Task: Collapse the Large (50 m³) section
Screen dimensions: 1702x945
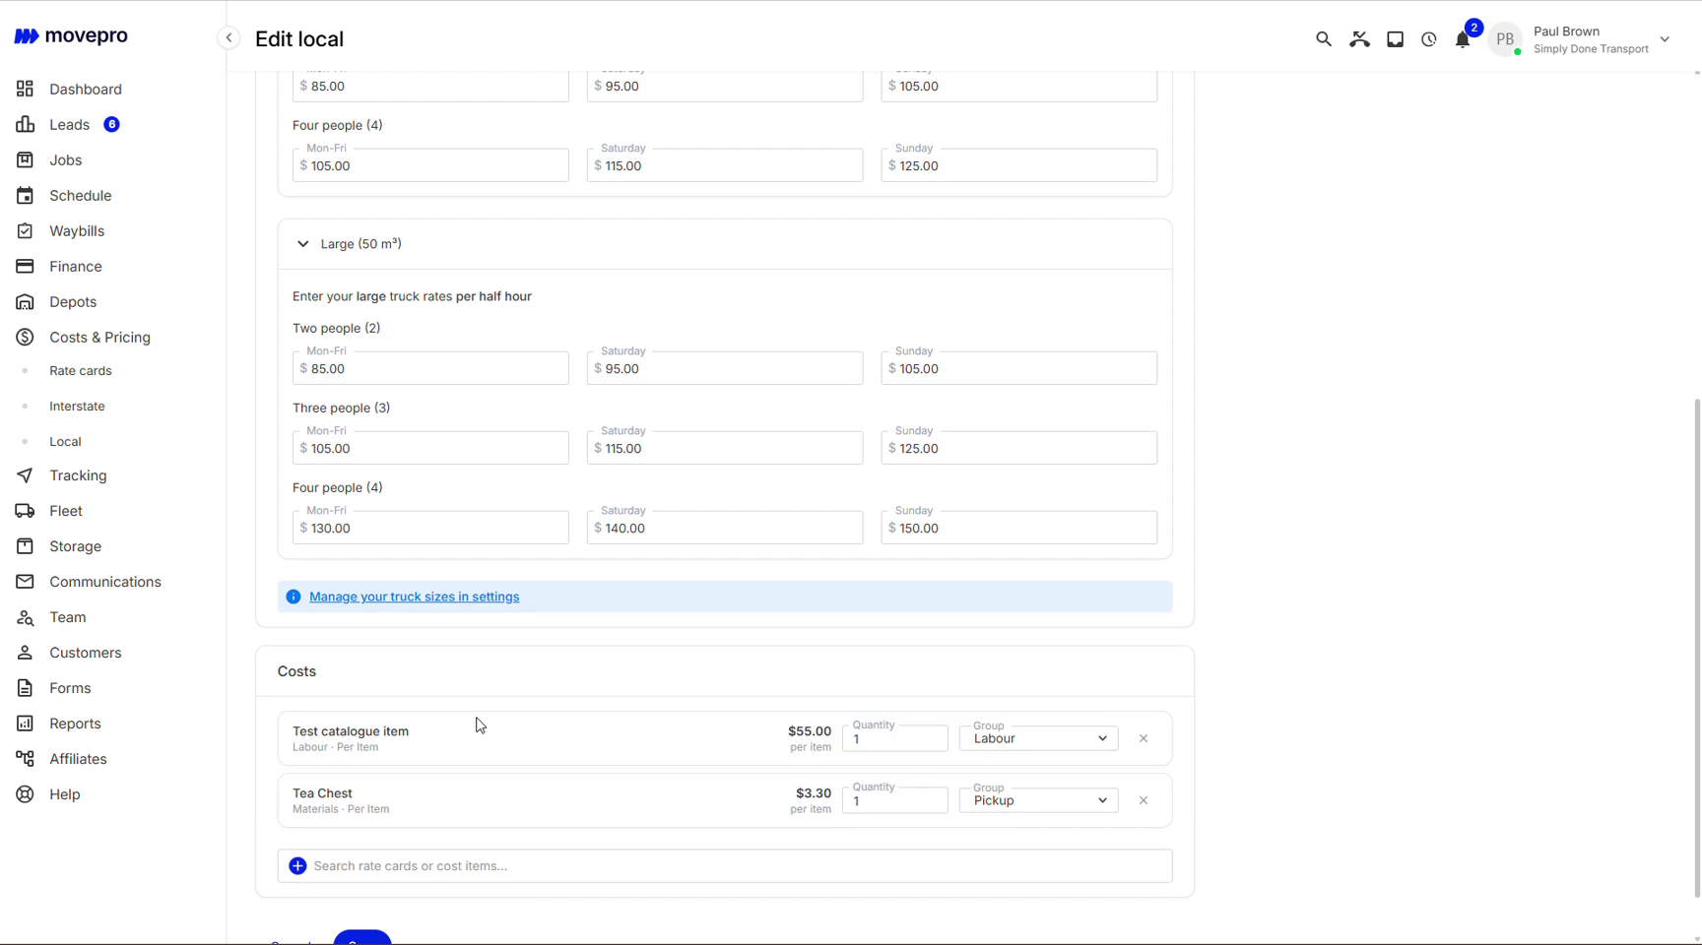Action: [303, 244]
